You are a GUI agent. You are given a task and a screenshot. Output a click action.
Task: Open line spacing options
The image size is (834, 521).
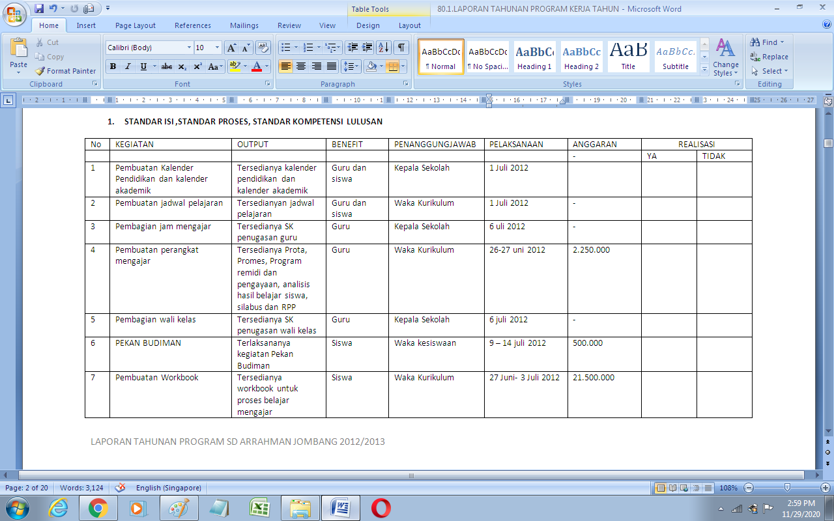(x=351, y=66)
